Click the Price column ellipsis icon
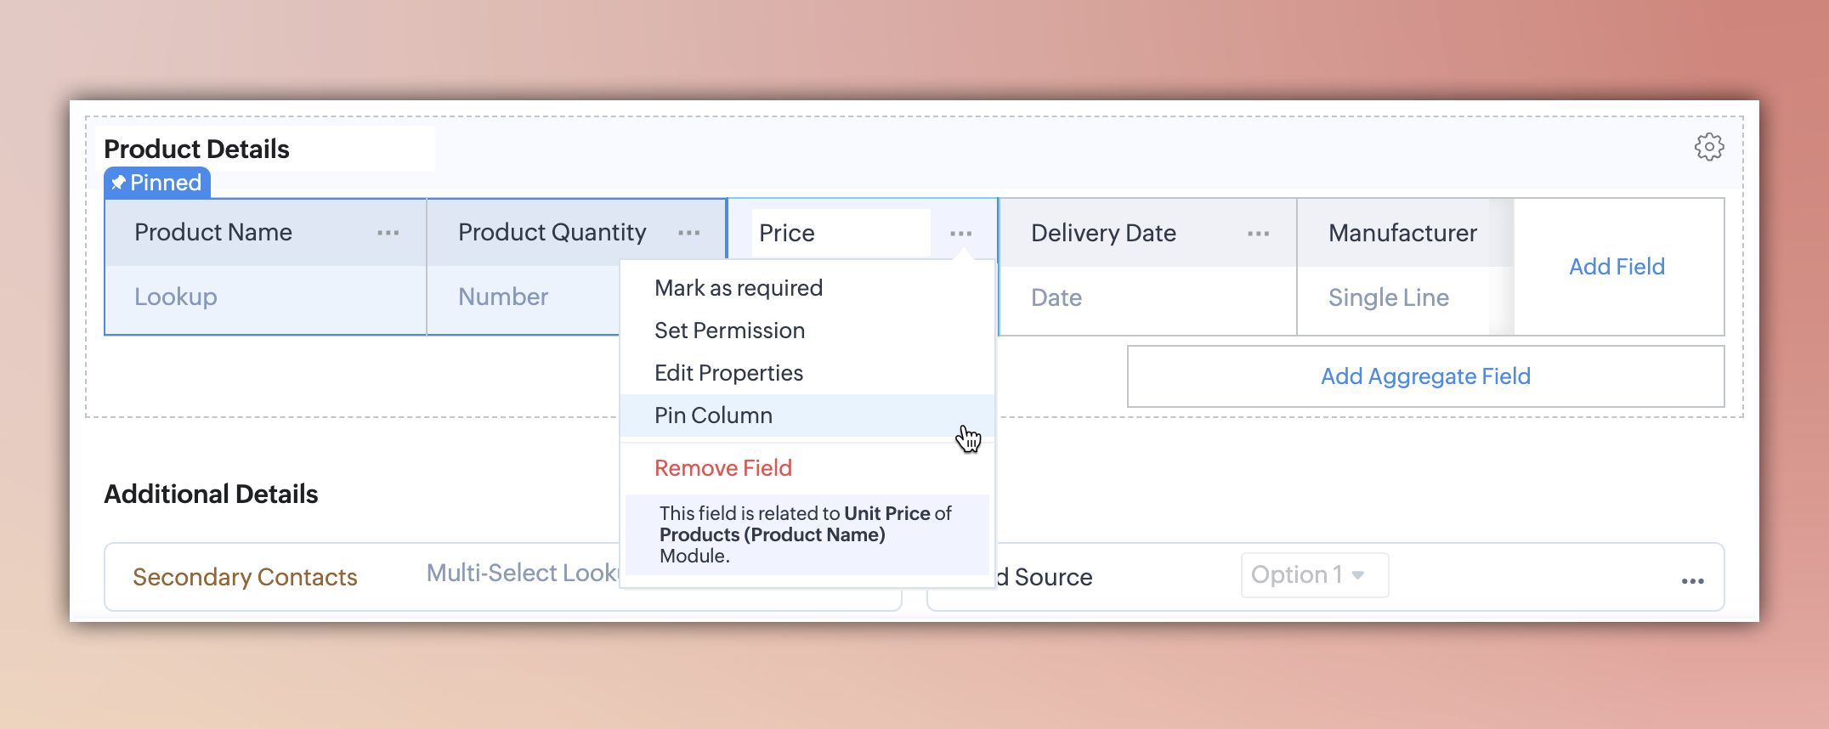Viewport: 1829px width, 729px height. point(961,234)
